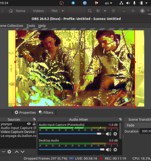This screenshot has height=161, width=151.
Task: Open the OBS tray indicator icon
Action: click(x=62, y=3)
